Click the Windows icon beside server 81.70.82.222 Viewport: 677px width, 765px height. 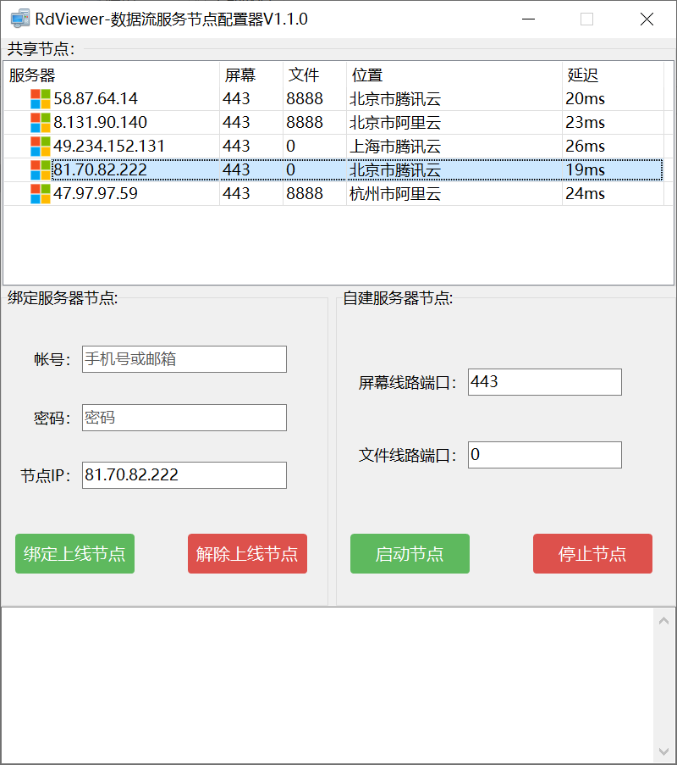click(40, 169)
